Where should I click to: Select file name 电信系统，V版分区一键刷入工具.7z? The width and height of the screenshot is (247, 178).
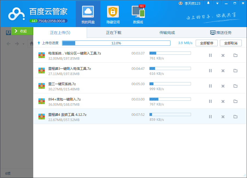(74, 53)
